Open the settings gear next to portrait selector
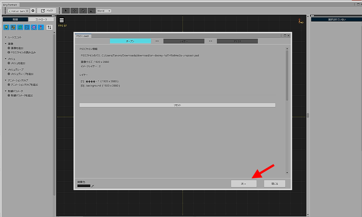 [x=33, y=11]
